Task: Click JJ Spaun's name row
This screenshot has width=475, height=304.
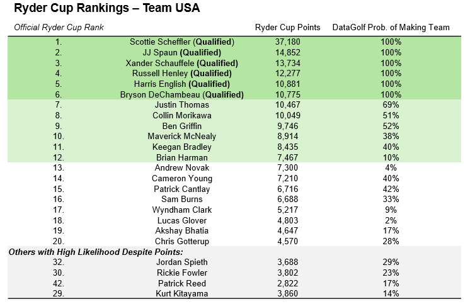Action: coord(182,53)
